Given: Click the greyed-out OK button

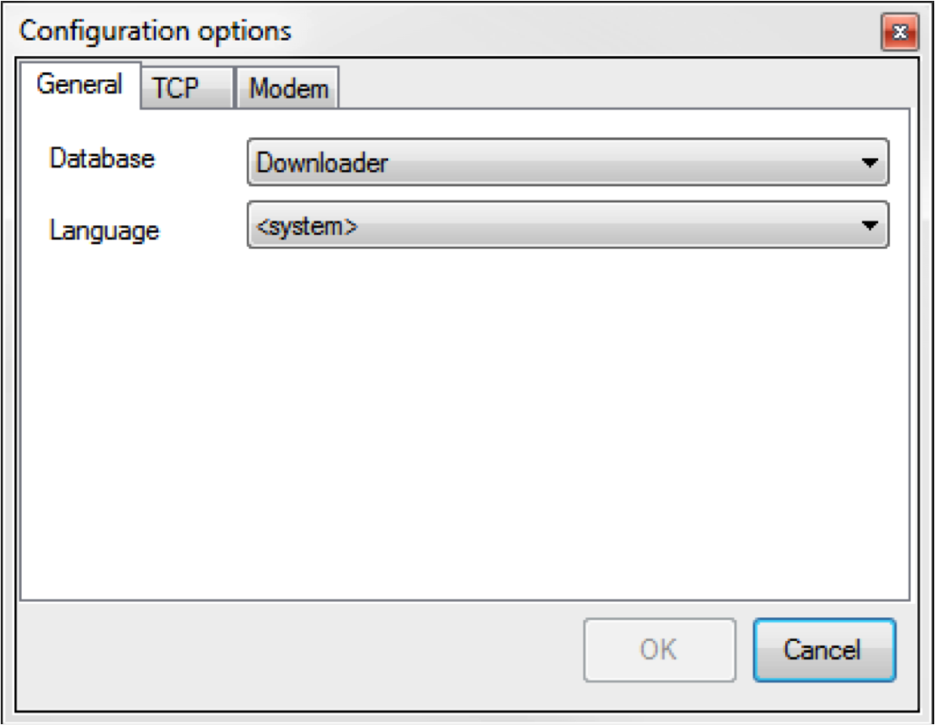Looking at the screenshot, I should (x=658, y=649).
